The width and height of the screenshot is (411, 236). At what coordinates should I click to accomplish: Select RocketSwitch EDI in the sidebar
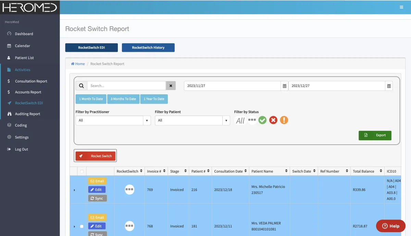point(29,103)
